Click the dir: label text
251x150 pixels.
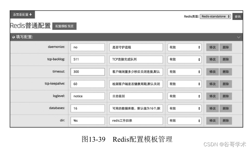pos(62,120)
